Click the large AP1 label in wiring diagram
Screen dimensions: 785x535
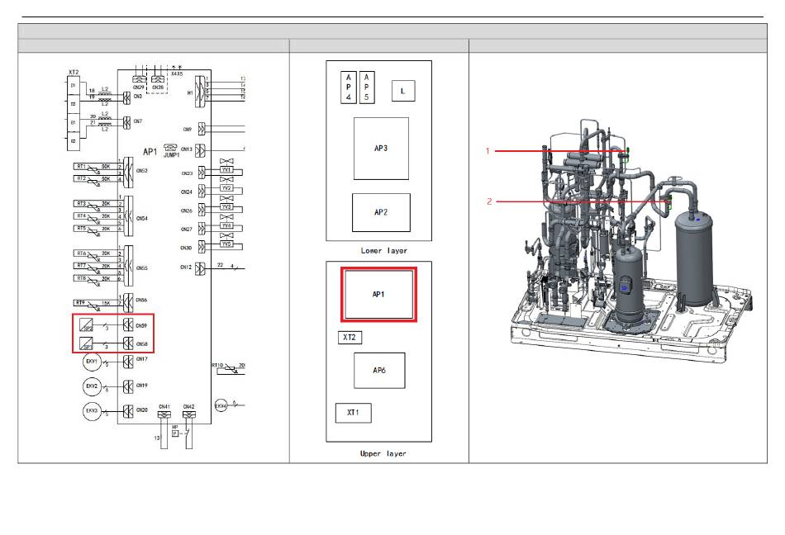[150, 151]
